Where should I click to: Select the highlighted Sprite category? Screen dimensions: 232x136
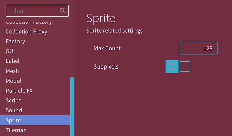[13, 120]
